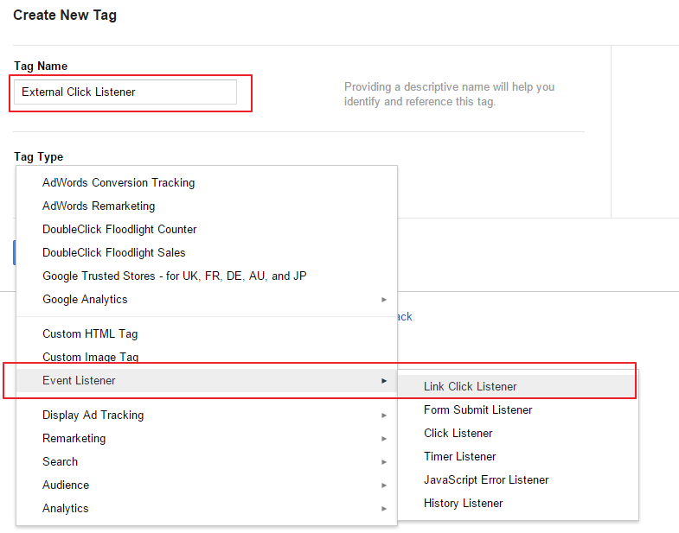Select Custom Image Tag

207,358
